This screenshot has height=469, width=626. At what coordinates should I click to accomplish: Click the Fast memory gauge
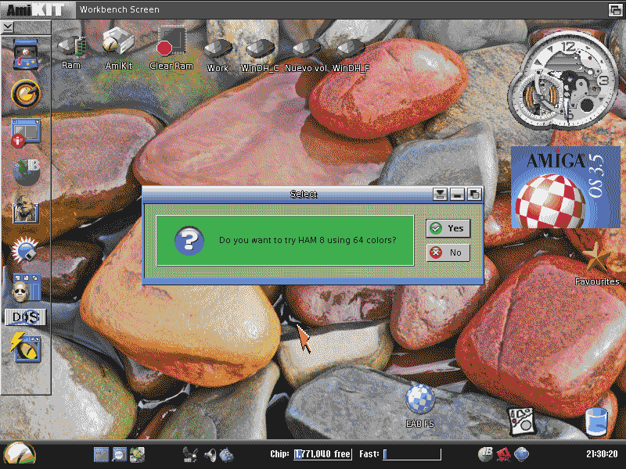pos(412,454)
